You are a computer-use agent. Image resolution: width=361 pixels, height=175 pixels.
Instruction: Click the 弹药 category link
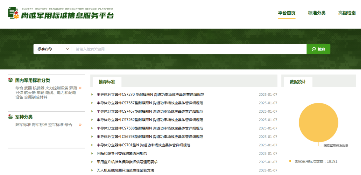coord(73,88)
